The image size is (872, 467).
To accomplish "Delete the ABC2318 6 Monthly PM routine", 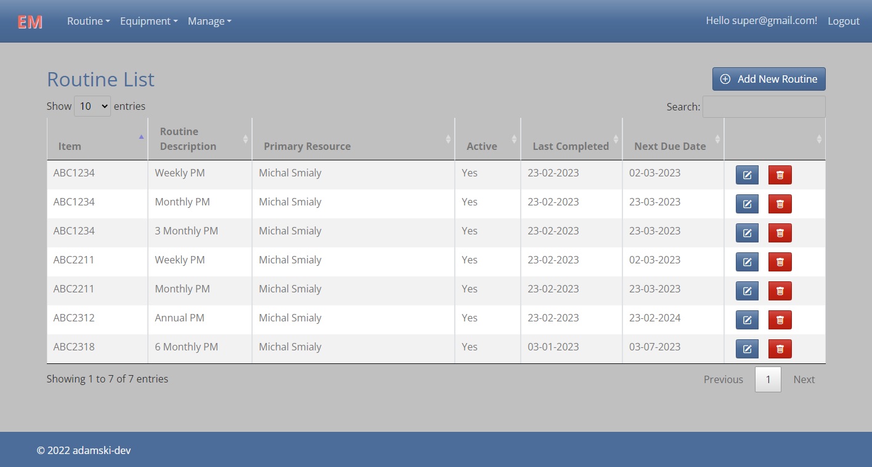I will point(780,349).
